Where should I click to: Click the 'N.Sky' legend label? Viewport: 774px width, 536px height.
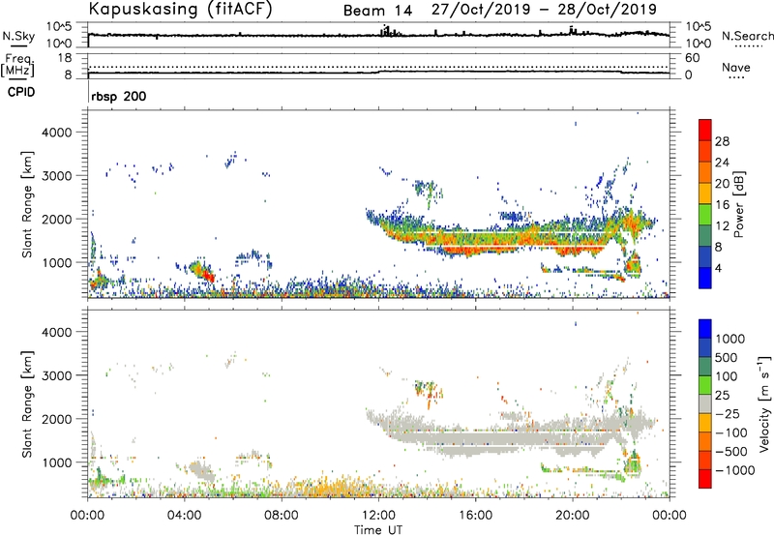18,36
